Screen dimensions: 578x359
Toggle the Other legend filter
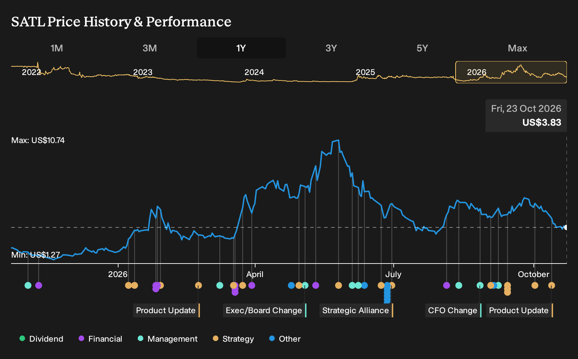[x=285, y=339]
